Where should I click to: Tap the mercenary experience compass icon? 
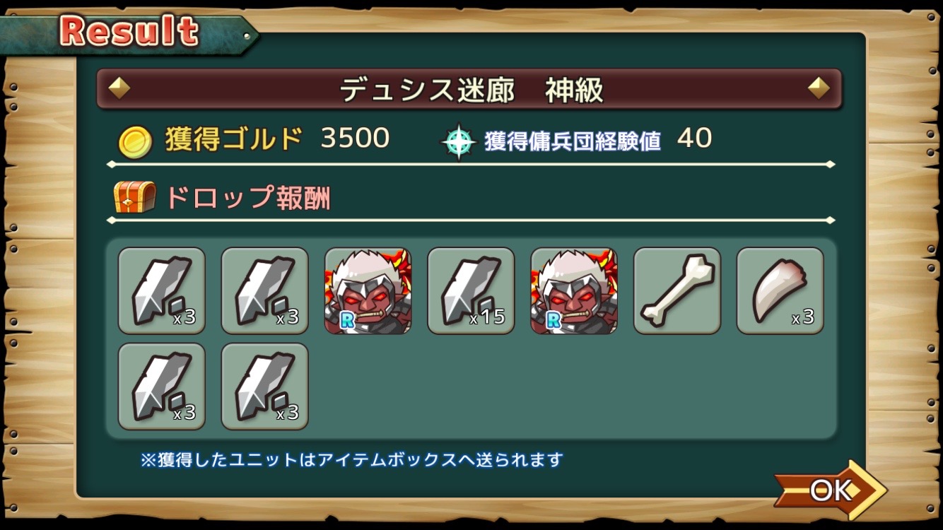coord(458,141)
